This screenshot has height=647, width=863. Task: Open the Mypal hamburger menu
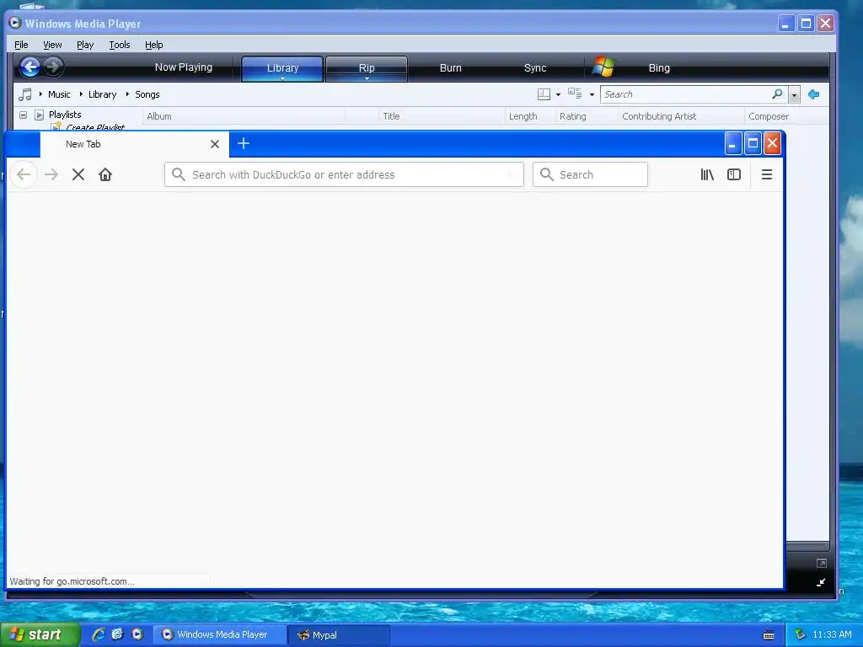click(x=767, y=174)
